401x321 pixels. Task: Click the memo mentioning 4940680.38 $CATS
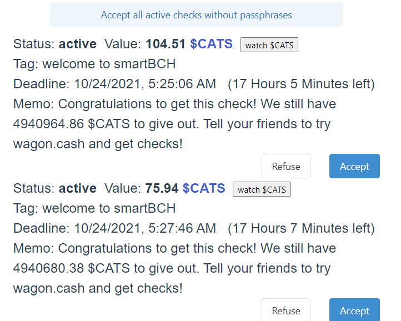pyautogui.click(x=174, y=268)
